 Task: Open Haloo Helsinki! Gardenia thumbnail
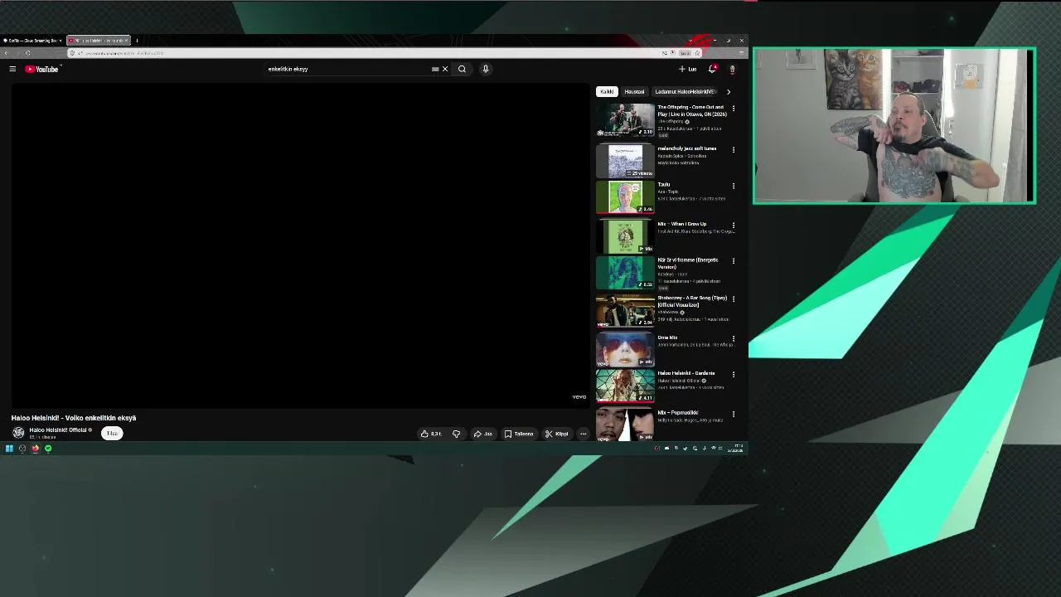coord(625,386)
